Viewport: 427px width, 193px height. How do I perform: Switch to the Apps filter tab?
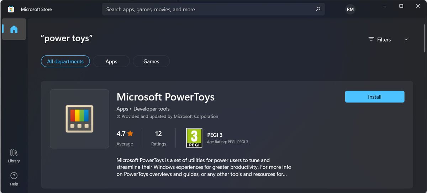111,61
